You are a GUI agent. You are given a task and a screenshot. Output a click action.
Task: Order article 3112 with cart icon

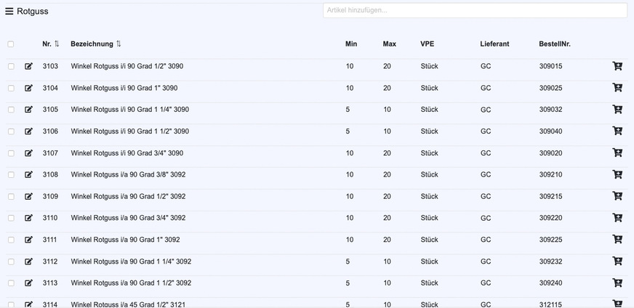(x=617, y=262)
